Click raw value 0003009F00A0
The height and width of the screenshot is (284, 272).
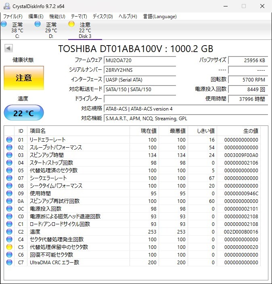coord(241,155)
